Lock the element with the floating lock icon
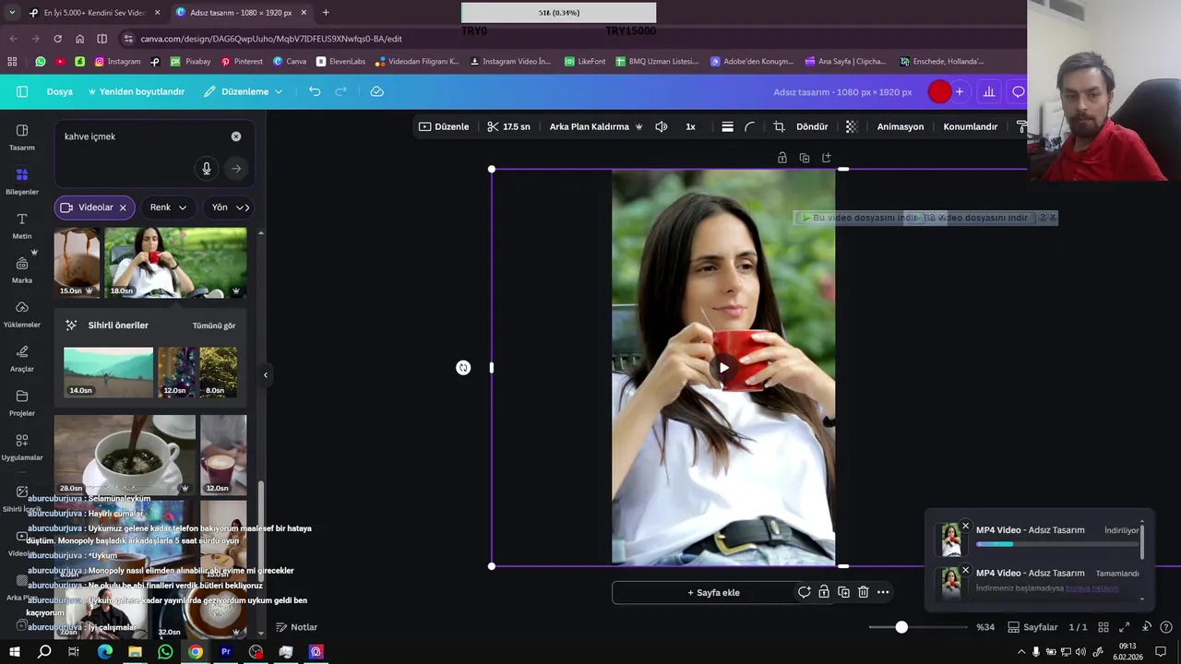Viewport: 1181px width, 664px height. (x=782, y=158)
